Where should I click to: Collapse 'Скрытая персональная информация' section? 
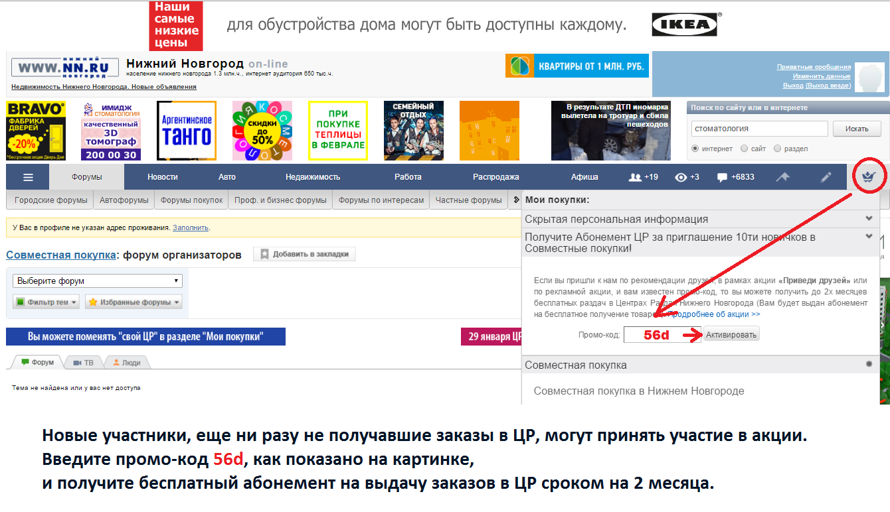tap(868, 218)
